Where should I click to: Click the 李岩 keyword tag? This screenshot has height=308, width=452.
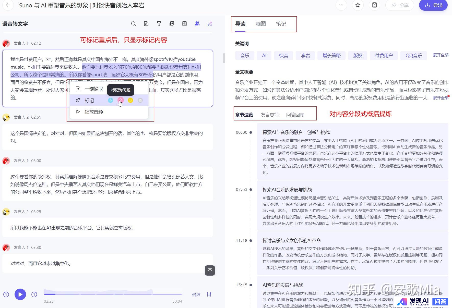[305, 56]
